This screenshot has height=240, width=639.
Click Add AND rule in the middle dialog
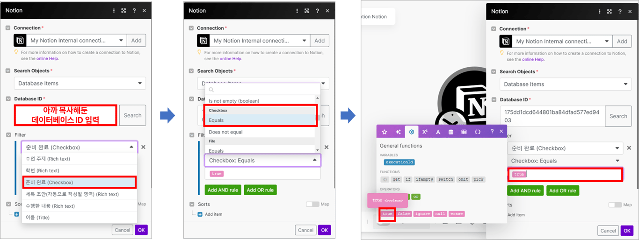point(223,190)
